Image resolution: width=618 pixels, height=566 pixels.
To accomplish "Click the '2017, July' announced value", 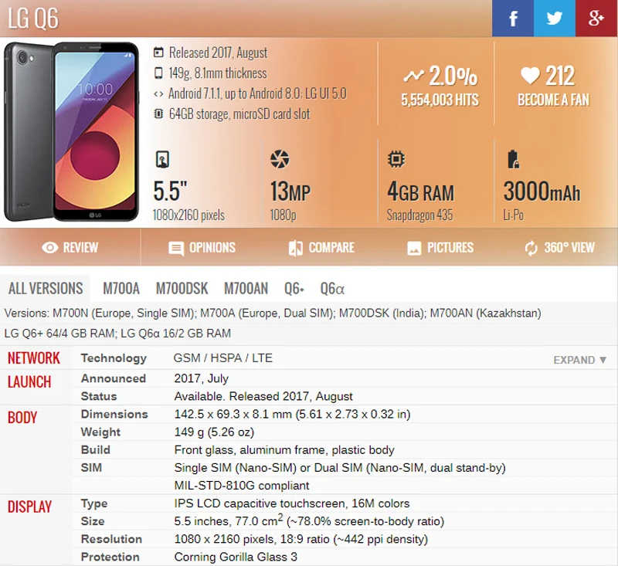I will pos(201,378).
